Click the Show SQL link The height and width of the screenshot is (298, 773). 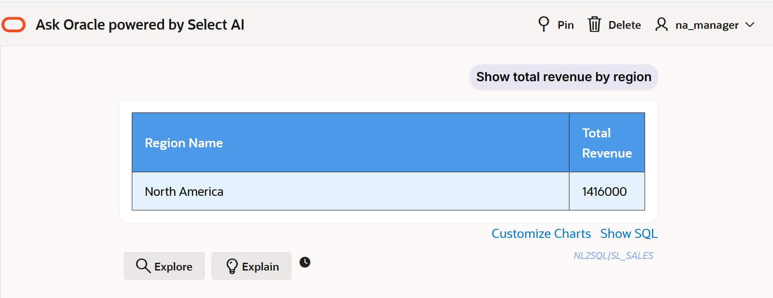point(629,234)
